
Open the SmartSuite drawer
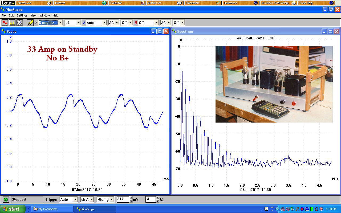[x=34, y=3]
